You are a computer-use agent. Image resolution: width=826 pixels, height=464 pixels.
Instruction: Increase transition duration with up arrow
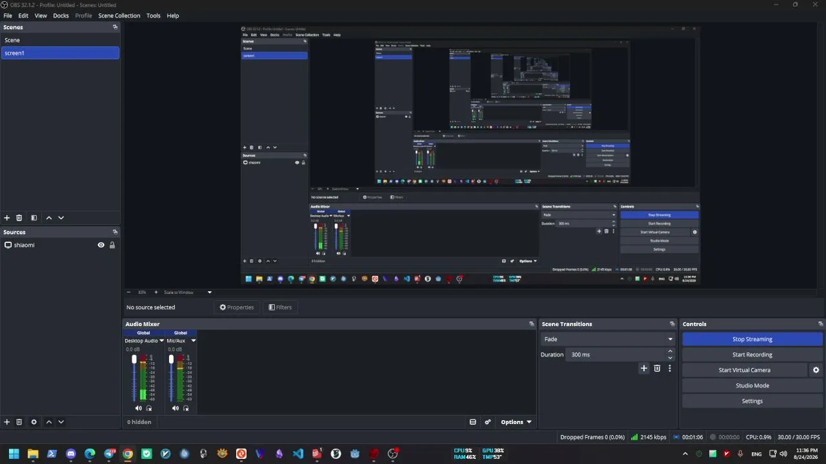670,351
